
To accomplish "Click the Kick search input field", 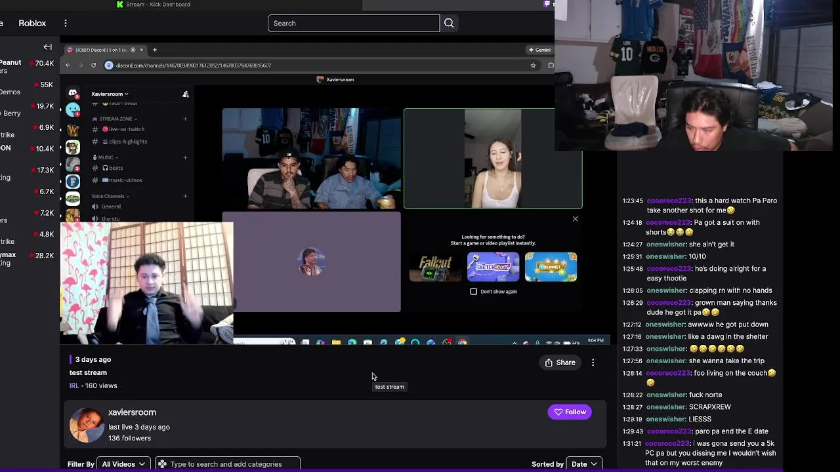I will (354, 23).
